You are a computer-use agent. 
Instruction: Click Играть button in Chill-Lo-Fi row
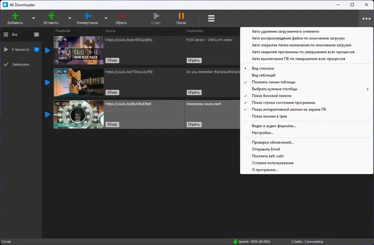pyautogui.click(x=194, y=61)
